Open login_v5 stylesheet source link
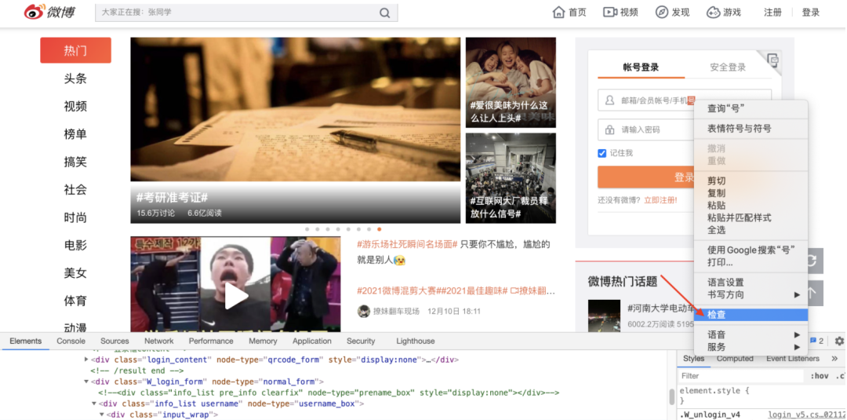This screenshot has height=420, width=847. [806, 415]
